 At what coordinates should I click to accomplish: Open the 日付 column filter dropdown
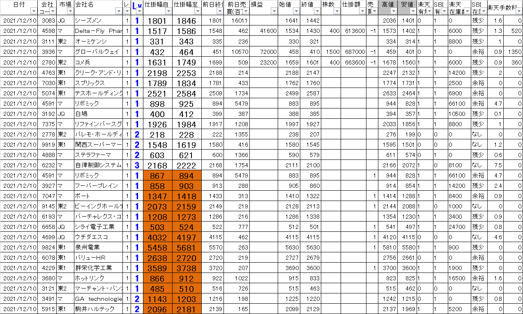[x=34, y=12]
